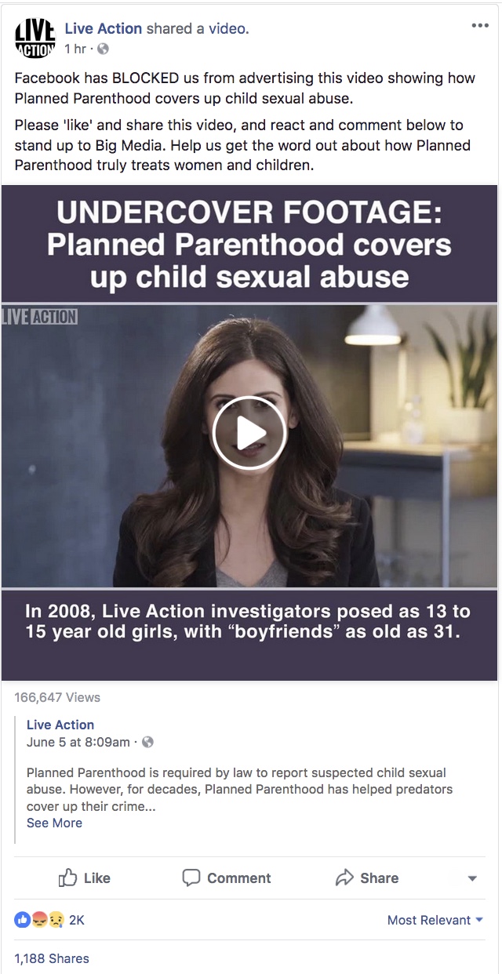
Task: Click the 1 hr post timestamp
Action: (75, 49)
